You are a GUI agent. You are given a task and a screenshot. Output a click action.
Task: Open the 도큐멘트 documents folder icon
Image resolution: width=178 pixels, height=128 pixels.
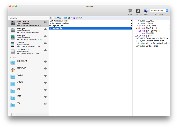[13, 84]
